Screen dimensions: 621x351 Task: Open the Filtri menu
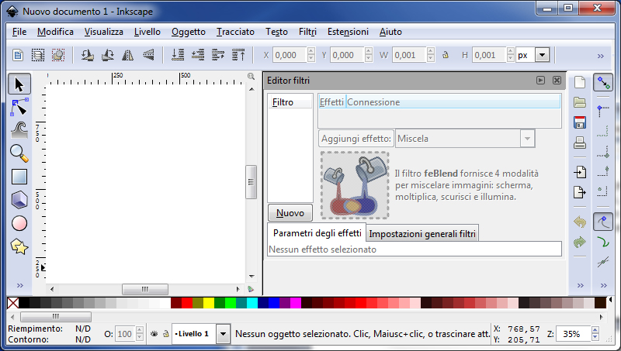point(307,32)
